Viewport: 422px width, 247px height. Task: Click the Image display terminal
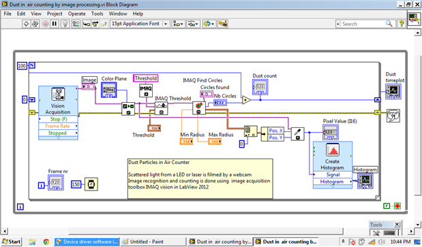tap(88, 86)
